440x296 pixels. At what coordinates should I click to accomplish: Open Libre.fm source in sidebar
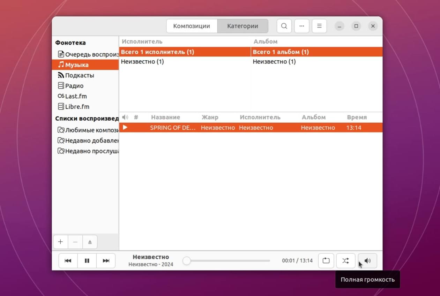click(85, 107)
